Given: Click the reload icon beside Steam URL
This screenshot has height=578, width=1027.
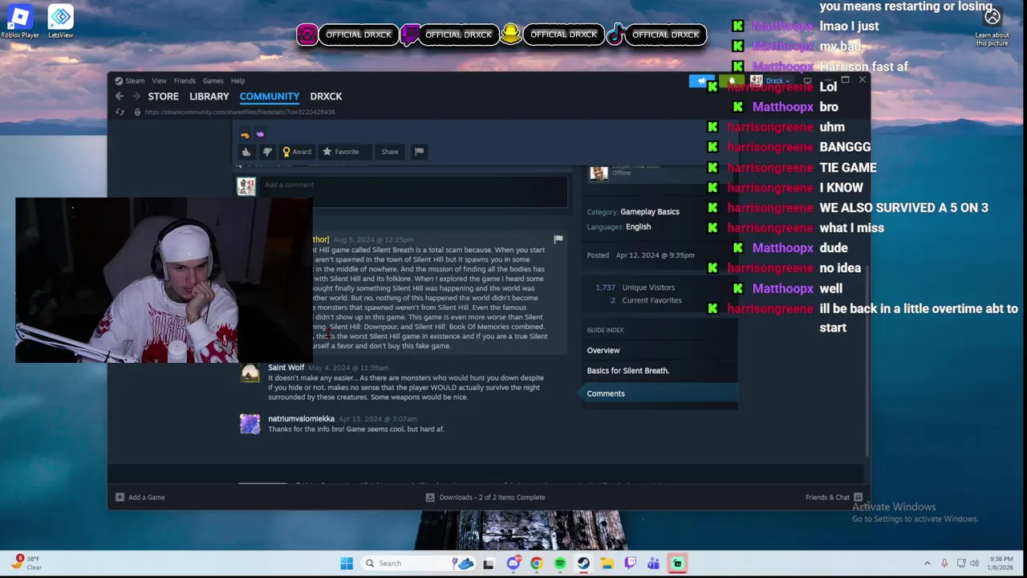Looking at the screenshot, I should pyautogui.click(x=120, y=112).
